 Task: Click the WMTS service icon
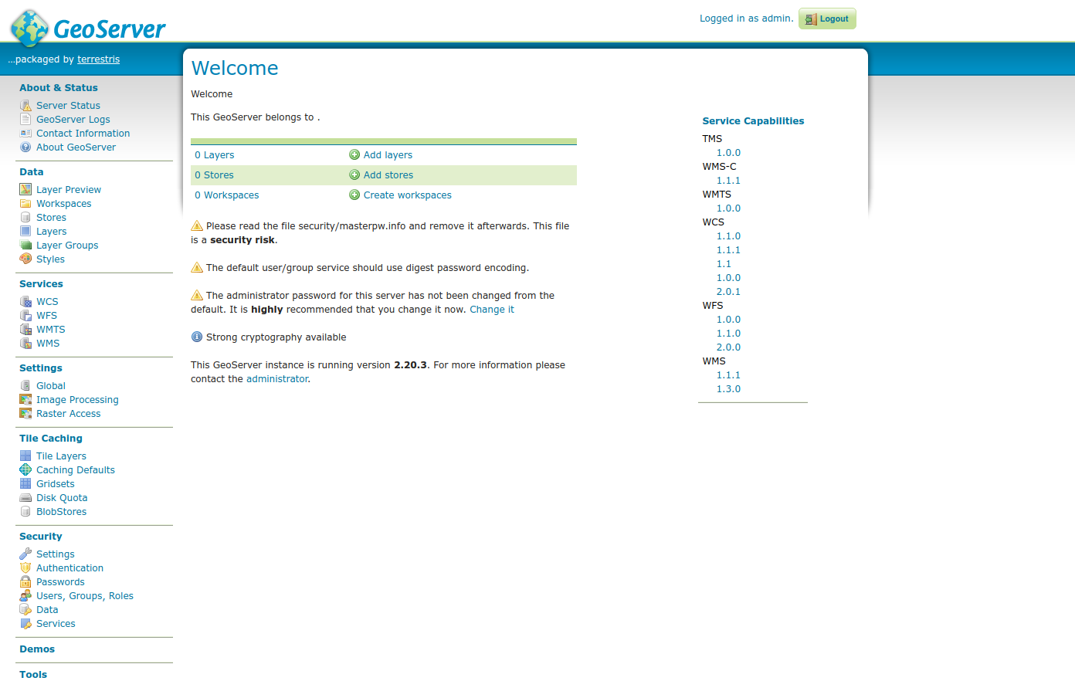point(25,330)
